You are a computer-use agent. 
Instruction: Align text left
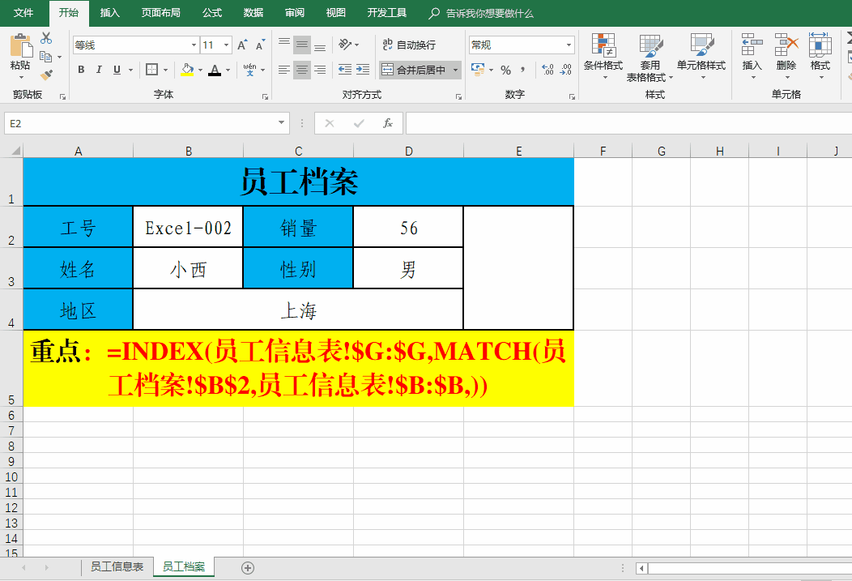283,70
